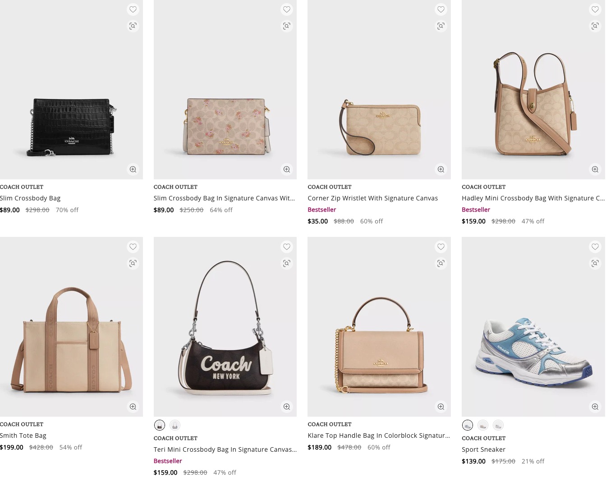This screenshot has height=481, width=606.
Task: Heart the Sport Sneaker product
Action: (595, 247)
